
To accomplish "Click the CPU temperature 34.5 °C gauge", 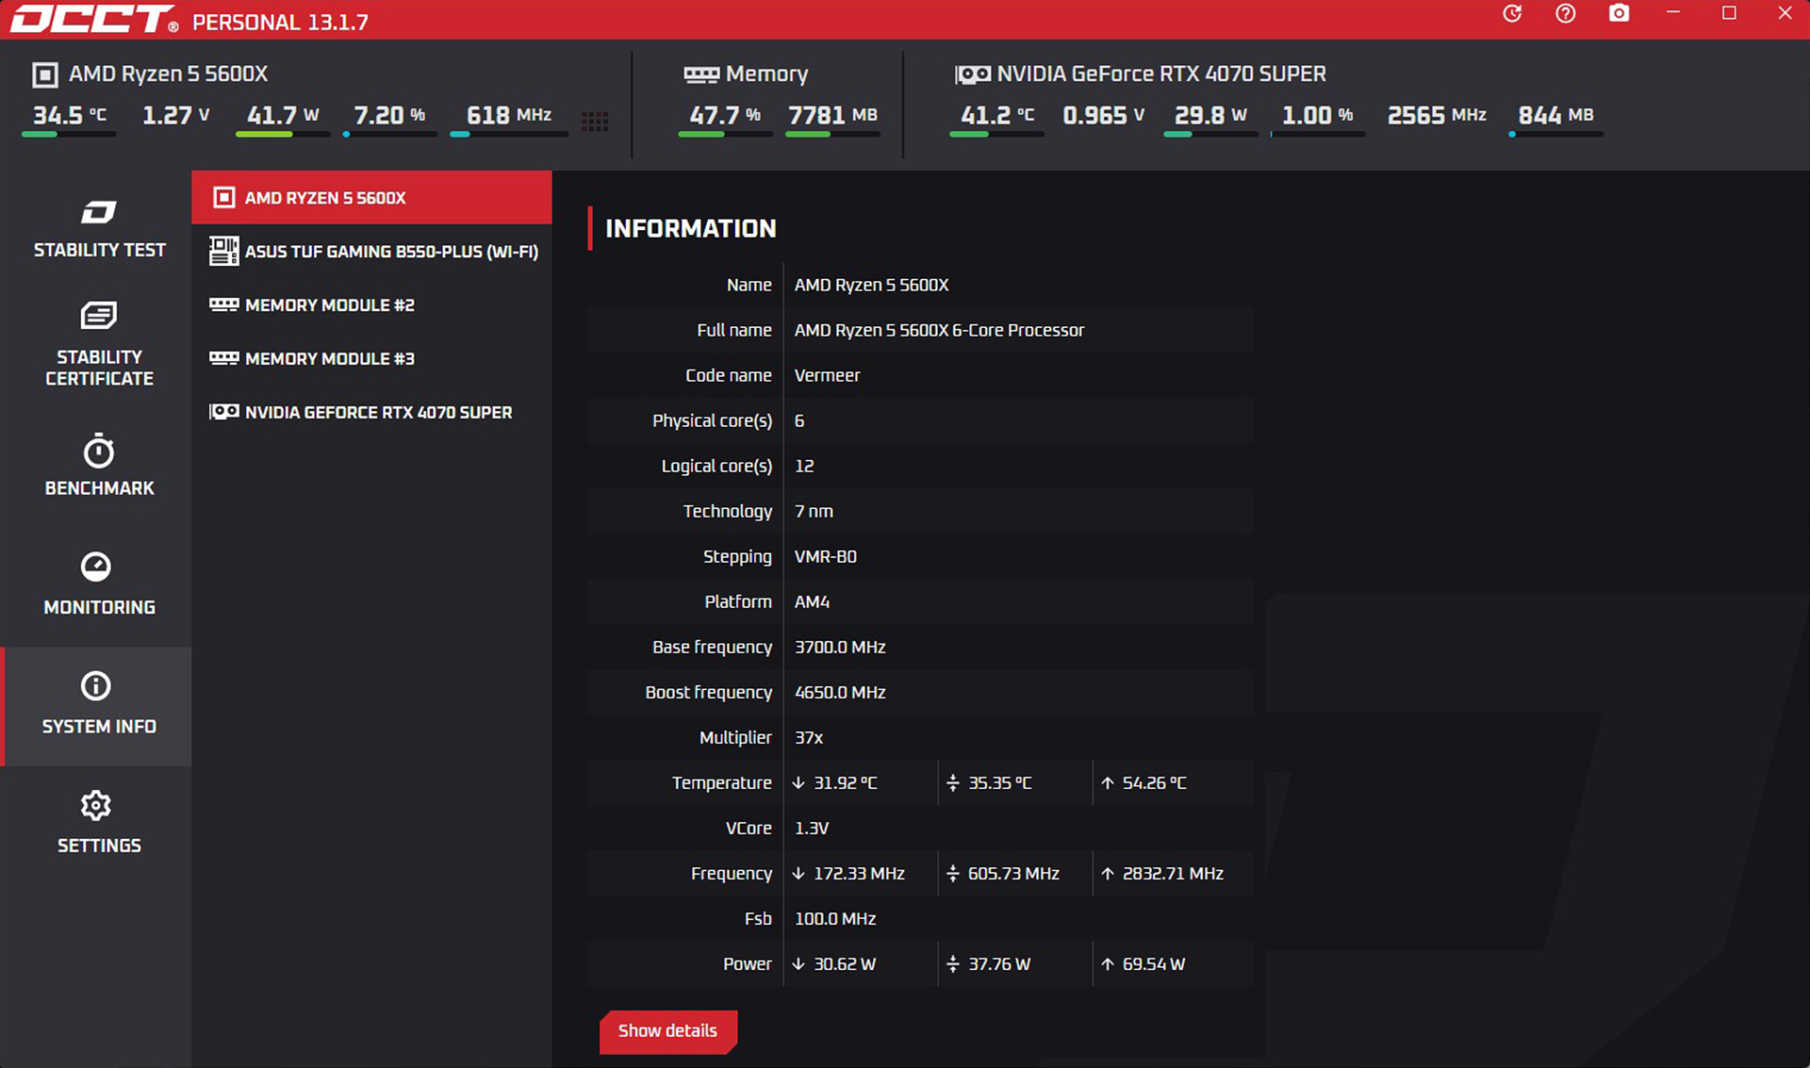I will click(x=69, y=117).
